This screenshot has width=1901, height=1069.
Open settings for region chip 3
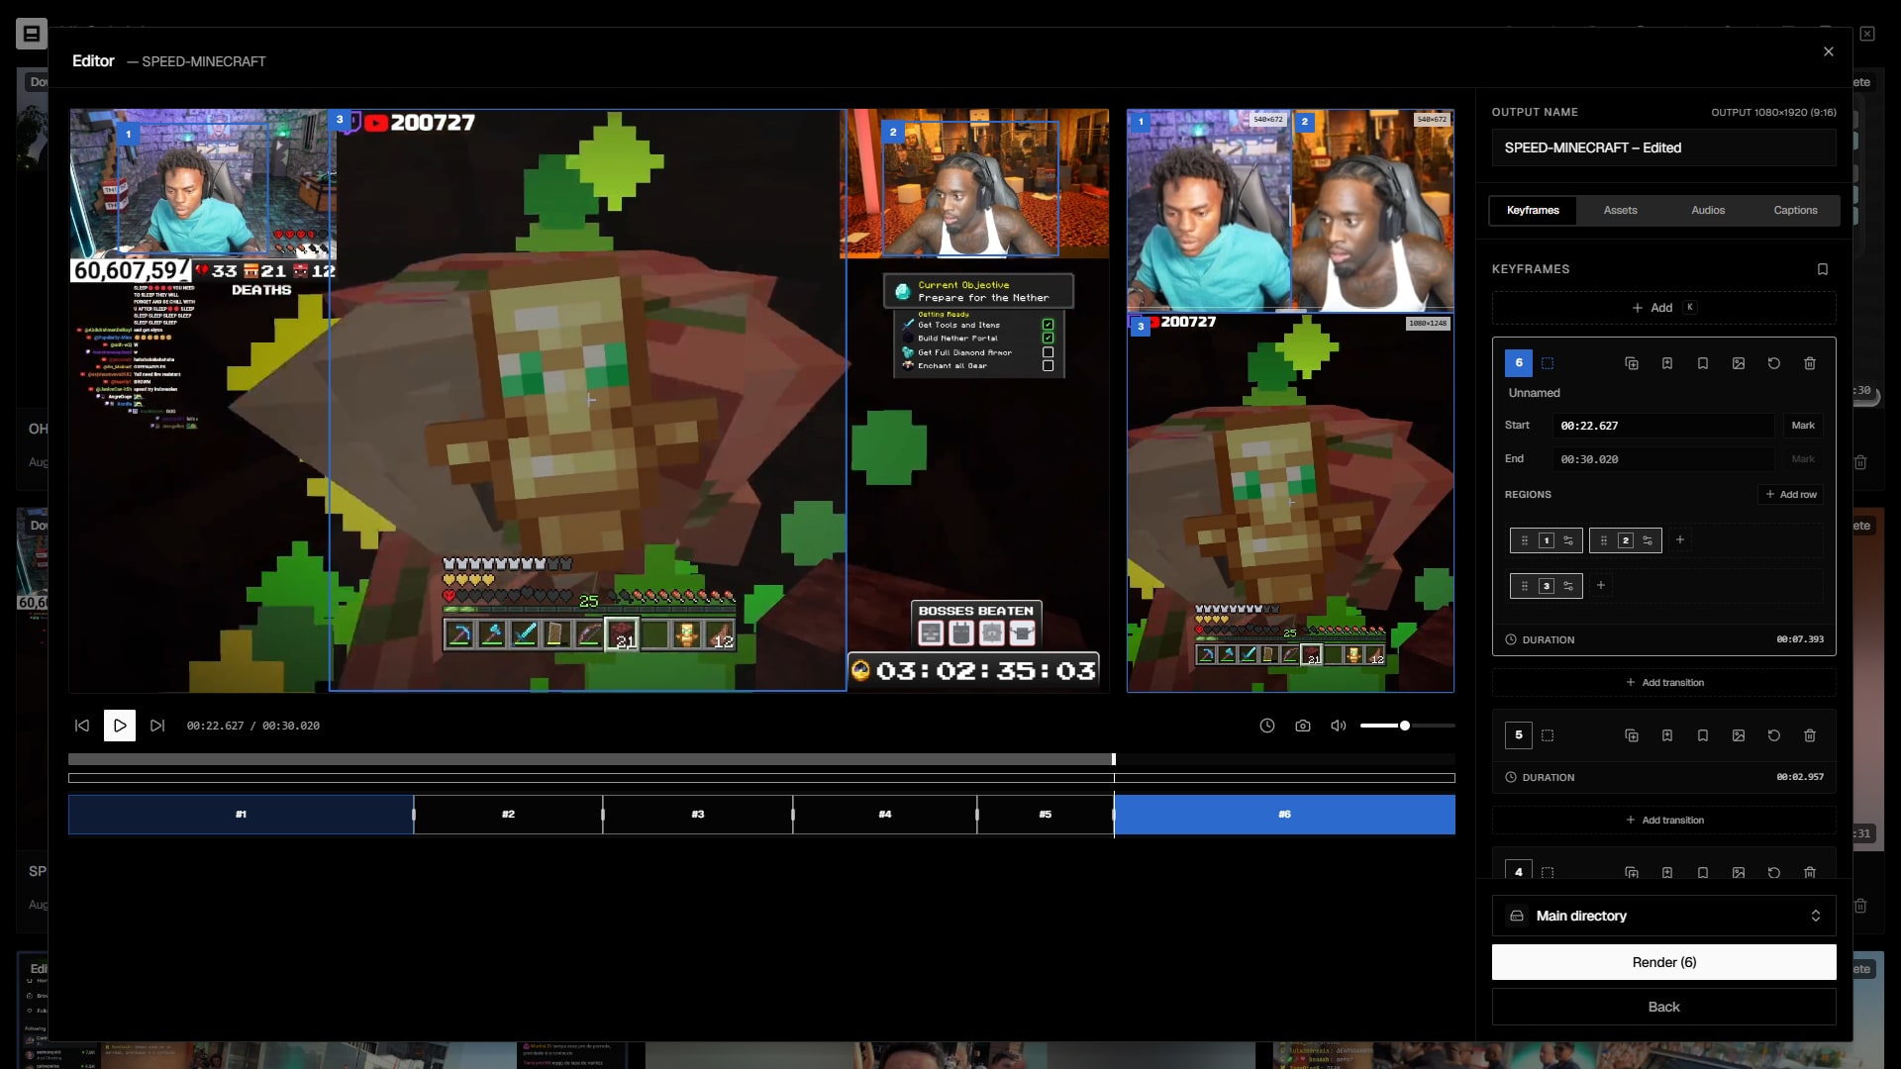click(1568, 586)
